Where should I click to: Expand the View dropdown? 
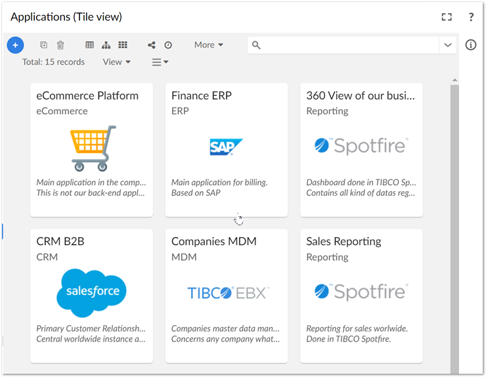pos(117,62)
